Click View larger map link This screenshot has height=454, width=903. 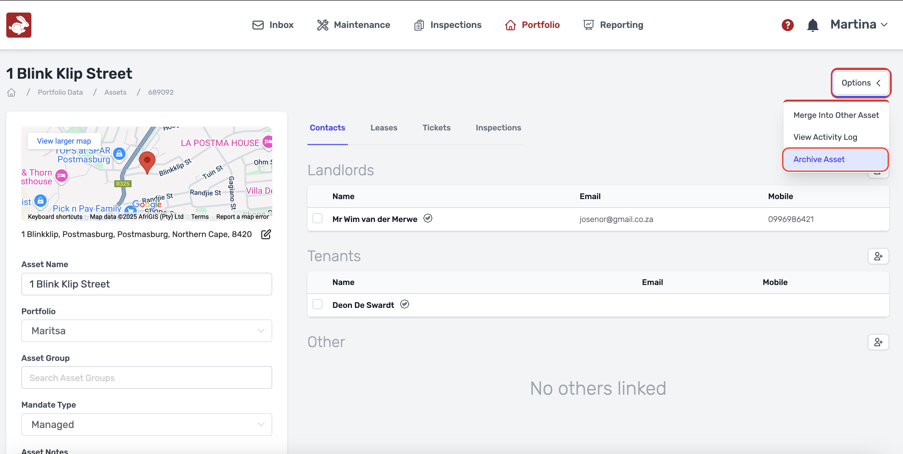click(64, 141)
